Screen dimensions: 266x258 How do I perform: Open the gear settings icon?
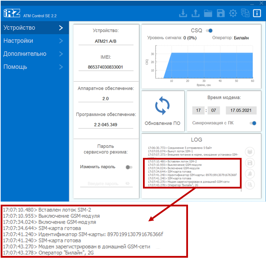click(233, 13)
